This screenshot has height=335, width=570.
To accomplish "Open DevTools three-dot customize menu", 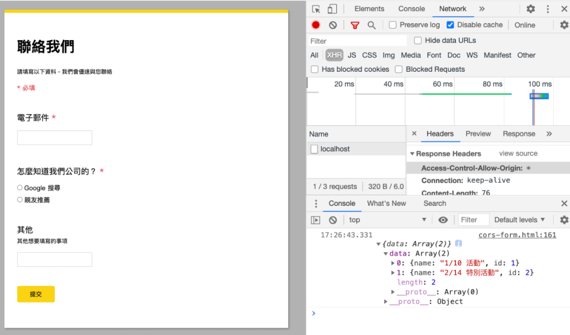I will tap(548, 9).
